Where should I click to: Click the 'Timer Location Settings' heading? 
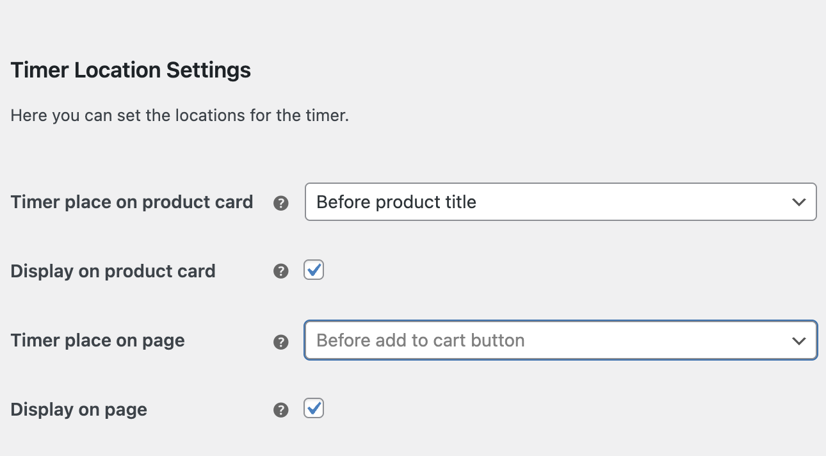pos(131,70)
